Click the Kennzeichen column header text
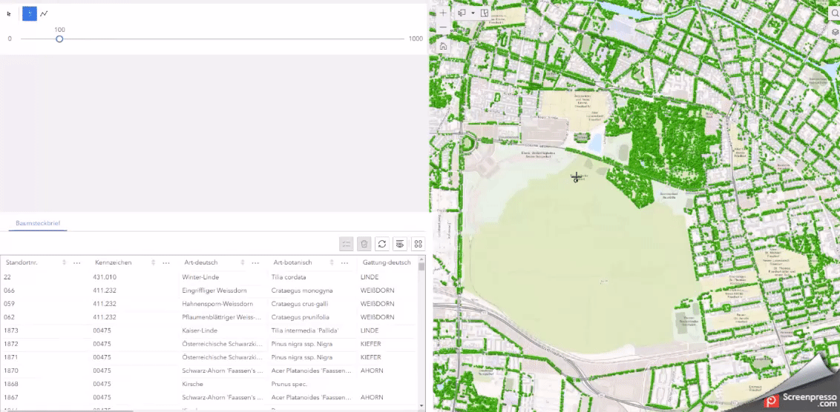 tap(113, 263)
